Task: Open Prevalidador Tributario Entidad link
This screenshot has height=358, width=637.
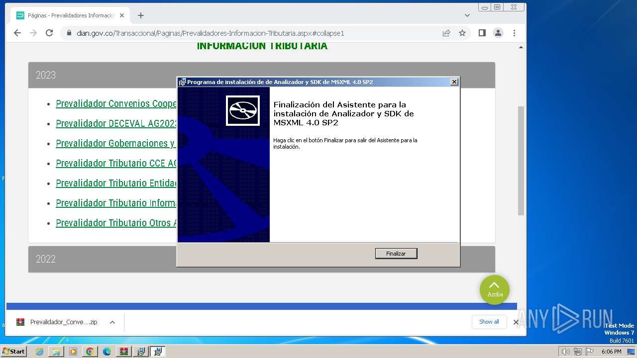Action: 116,183
